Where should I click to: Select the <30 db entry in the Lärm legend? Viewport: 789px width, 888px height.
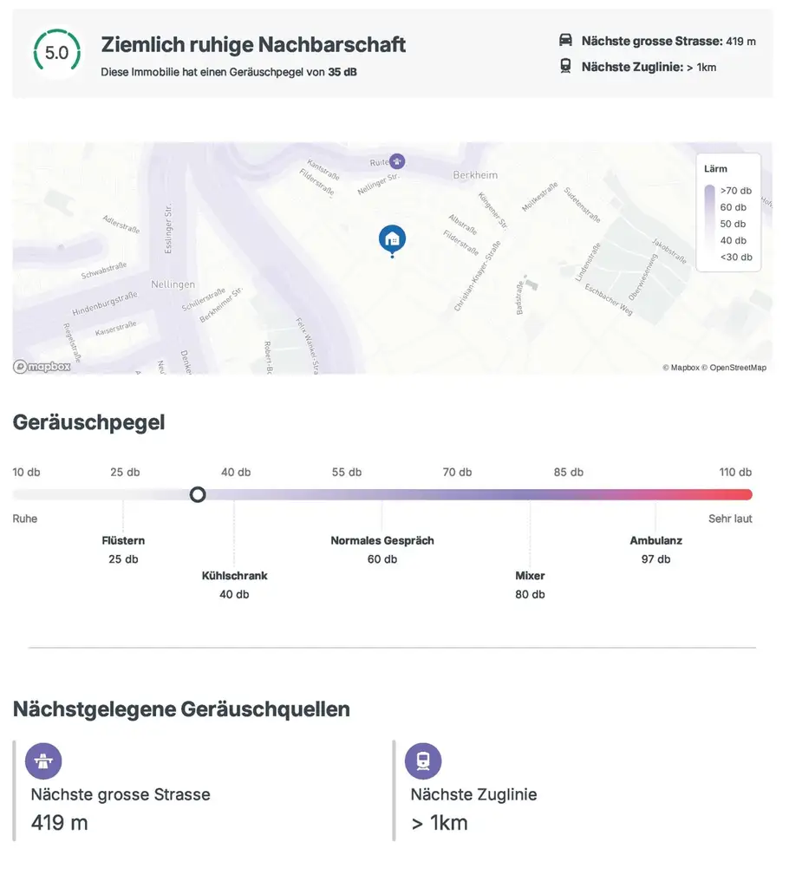[x=735, y=257]
